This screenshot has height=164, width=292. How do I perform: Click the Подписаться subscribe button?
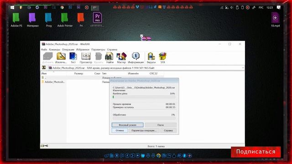pos(255,152)
